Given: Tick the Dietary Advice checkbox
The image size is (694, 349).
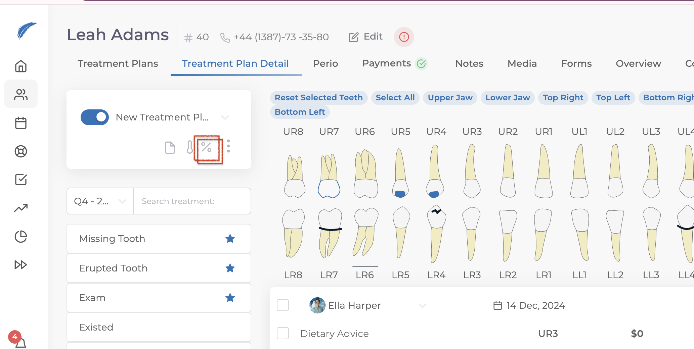Looking at the screenshot, I should (283, 334).
